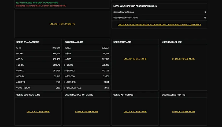The height and width of the screenshot is (127, 222).
Task: Select the '>=$1,000' bridged amount row
Action: (87, 65)
